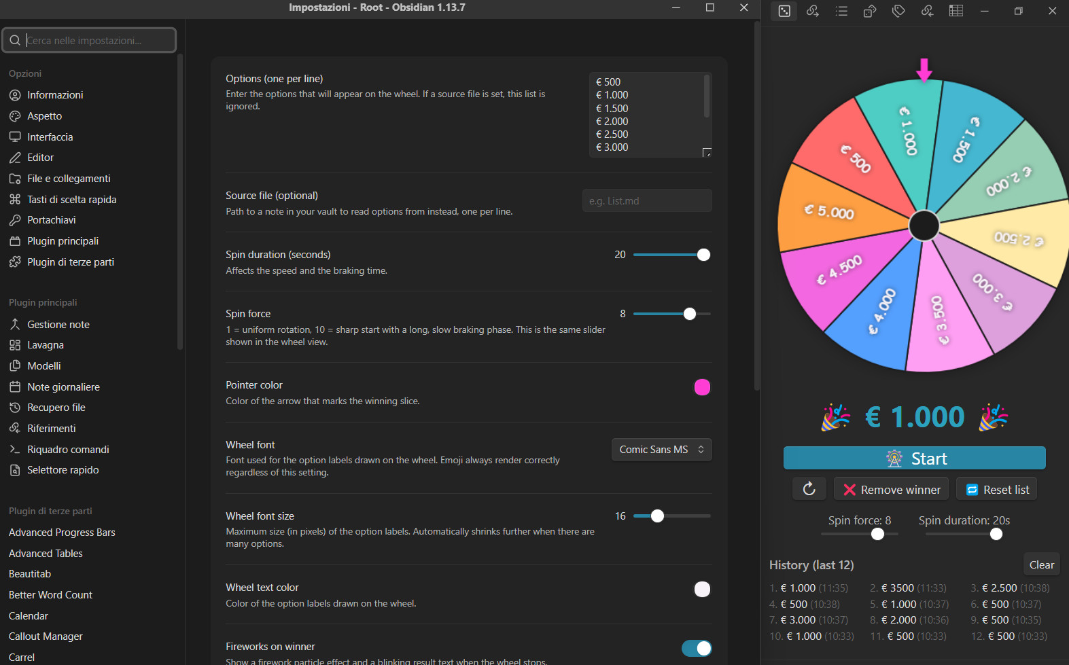The height and width of the screenshot is (665, 1069).
Task: Open the Wheel font dropdown
Action: click(x=662, y=450)
